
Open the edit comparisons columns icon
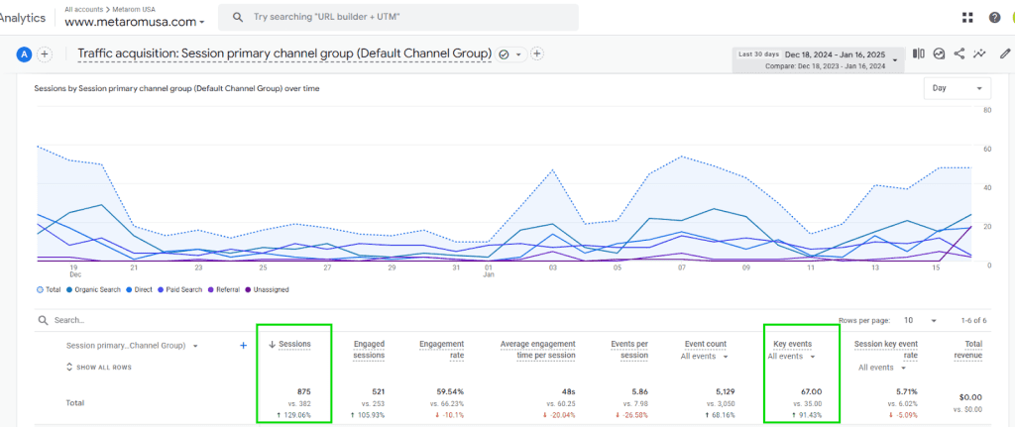point(918,53)
